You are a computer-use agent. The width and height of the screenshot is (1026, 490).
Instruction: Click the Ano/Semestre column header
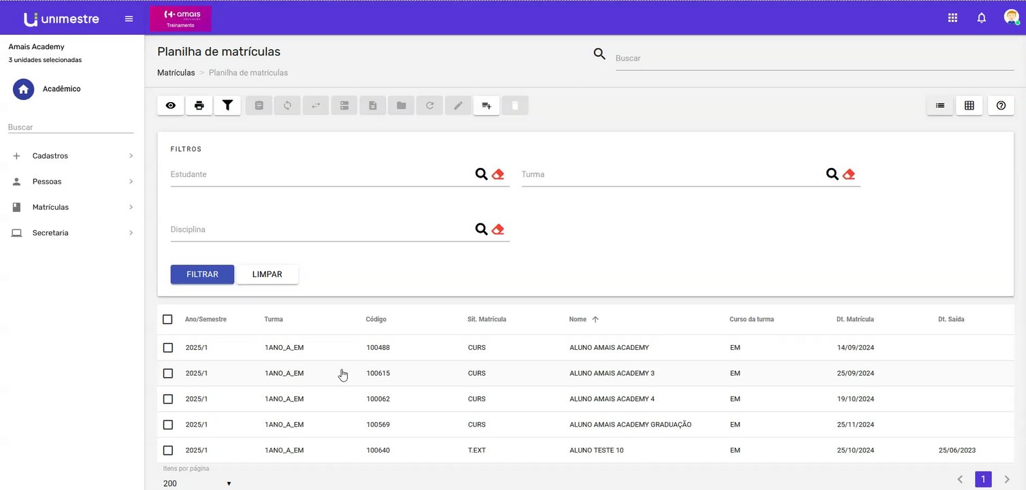205,319
